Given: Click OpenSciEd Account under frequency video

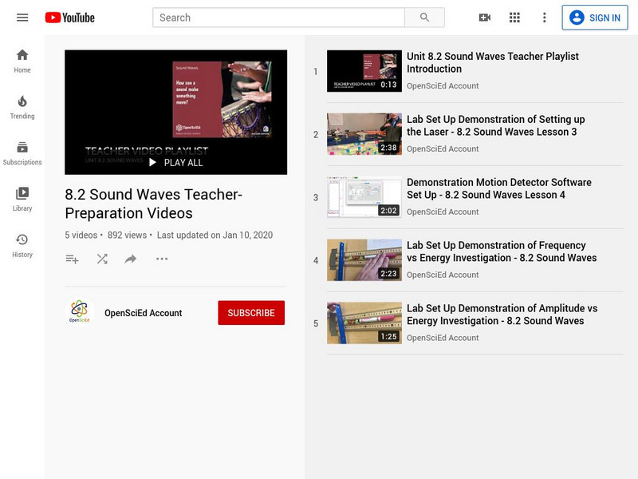Looking at the screenshot, I should pyautogui.click(x=443, y=275).
